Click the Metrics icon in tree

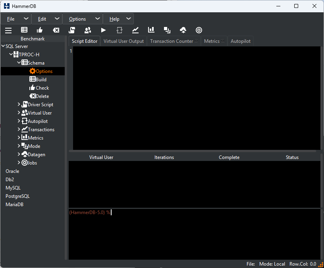point(25,138)
